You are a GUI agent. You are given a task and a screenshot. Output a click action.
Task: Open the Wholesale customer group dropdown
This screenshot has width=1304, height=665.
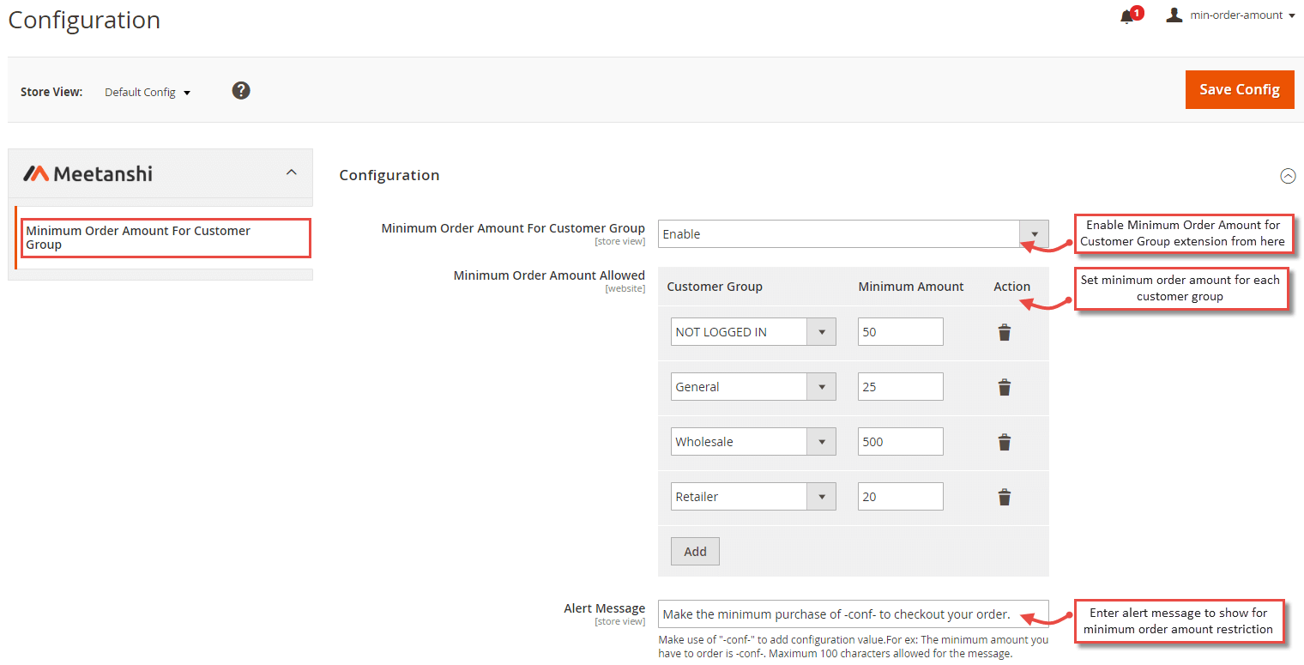pyautogui.click(x=752, y=442)
